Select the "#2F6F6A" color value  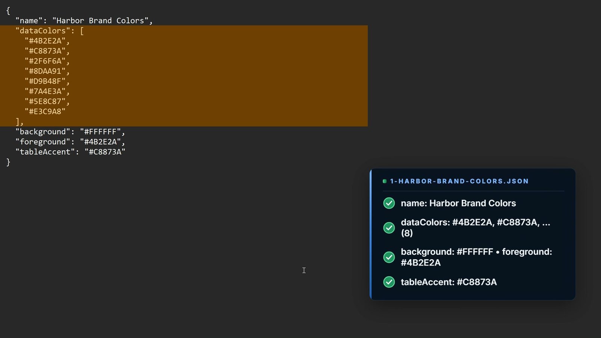45,61
